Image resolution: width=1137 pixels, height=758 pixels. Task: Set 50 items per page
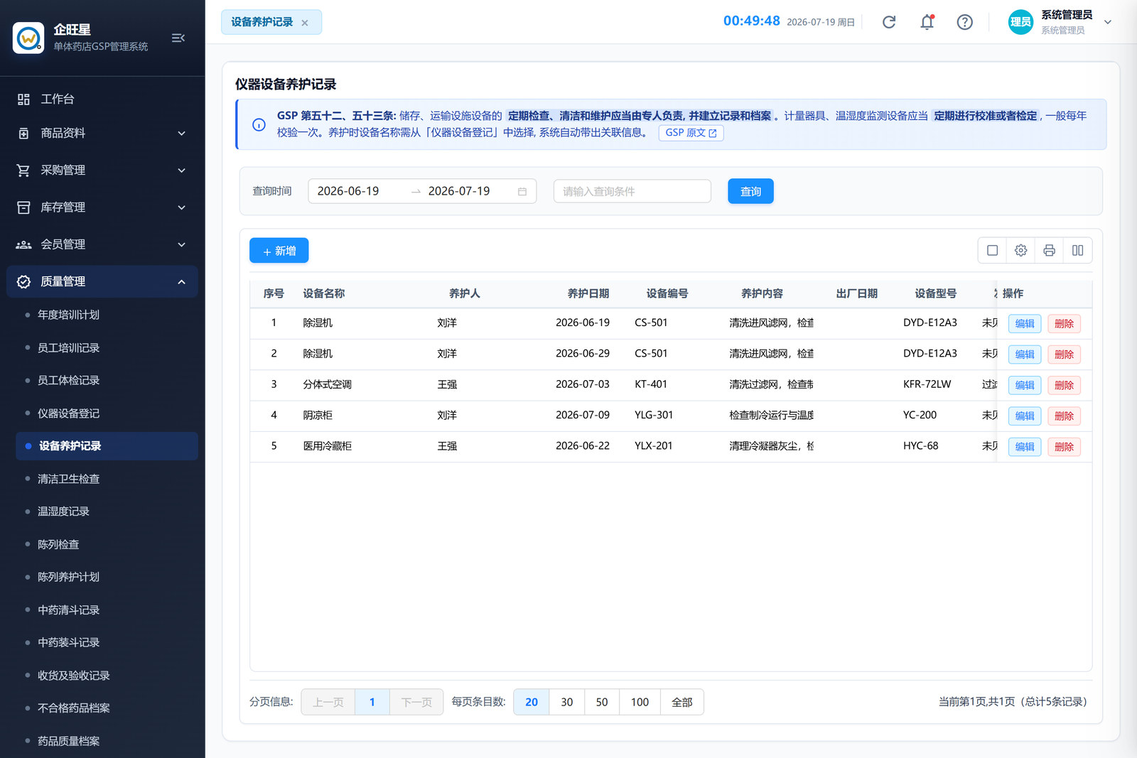(x=602, y=702)
